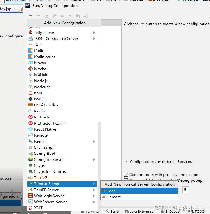
Task: Choose Spy-js for Node.js entry
Action: point(62,172)
